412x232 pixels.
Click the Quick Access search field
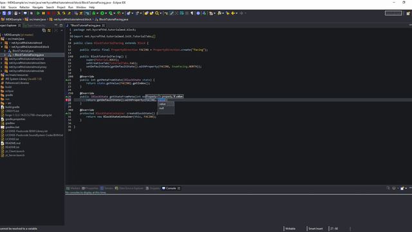(x=393, y=13)
